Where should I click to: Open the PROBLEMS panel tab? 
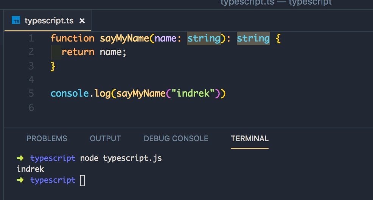coord(47,138)
